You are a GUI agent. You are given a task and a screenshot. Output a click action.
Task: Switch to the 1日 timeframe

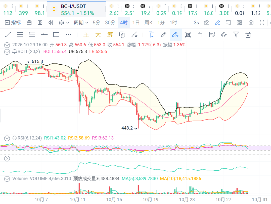click(x=136, y=23)
